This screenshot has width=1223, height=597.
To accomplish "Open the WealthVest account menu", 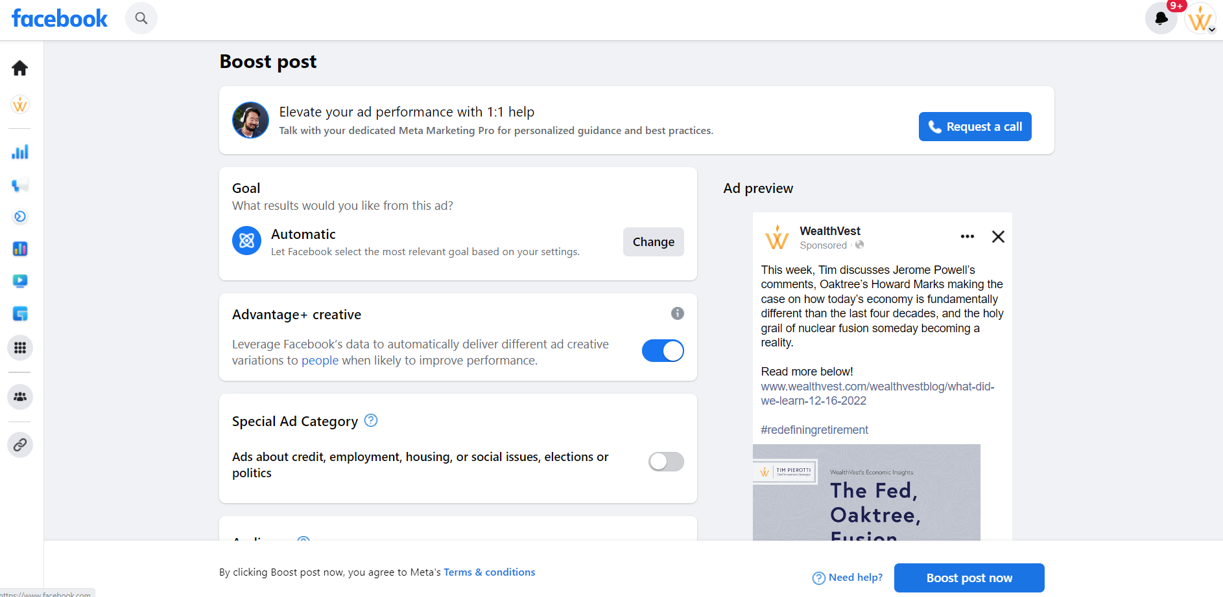I will click(1200, 18).
